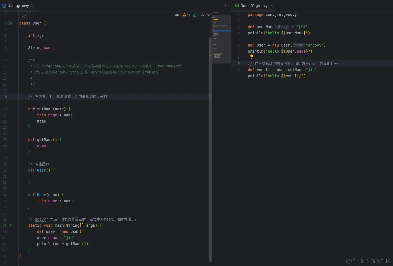The width and height of the screenshot is (393, 266).
Task: Click the ':String' inlay type hint
Action: point(283,27)
